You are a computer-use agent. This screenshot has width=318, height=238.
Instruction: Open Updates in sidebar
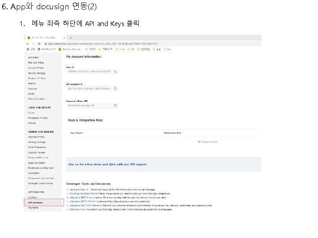pos(32,89)
